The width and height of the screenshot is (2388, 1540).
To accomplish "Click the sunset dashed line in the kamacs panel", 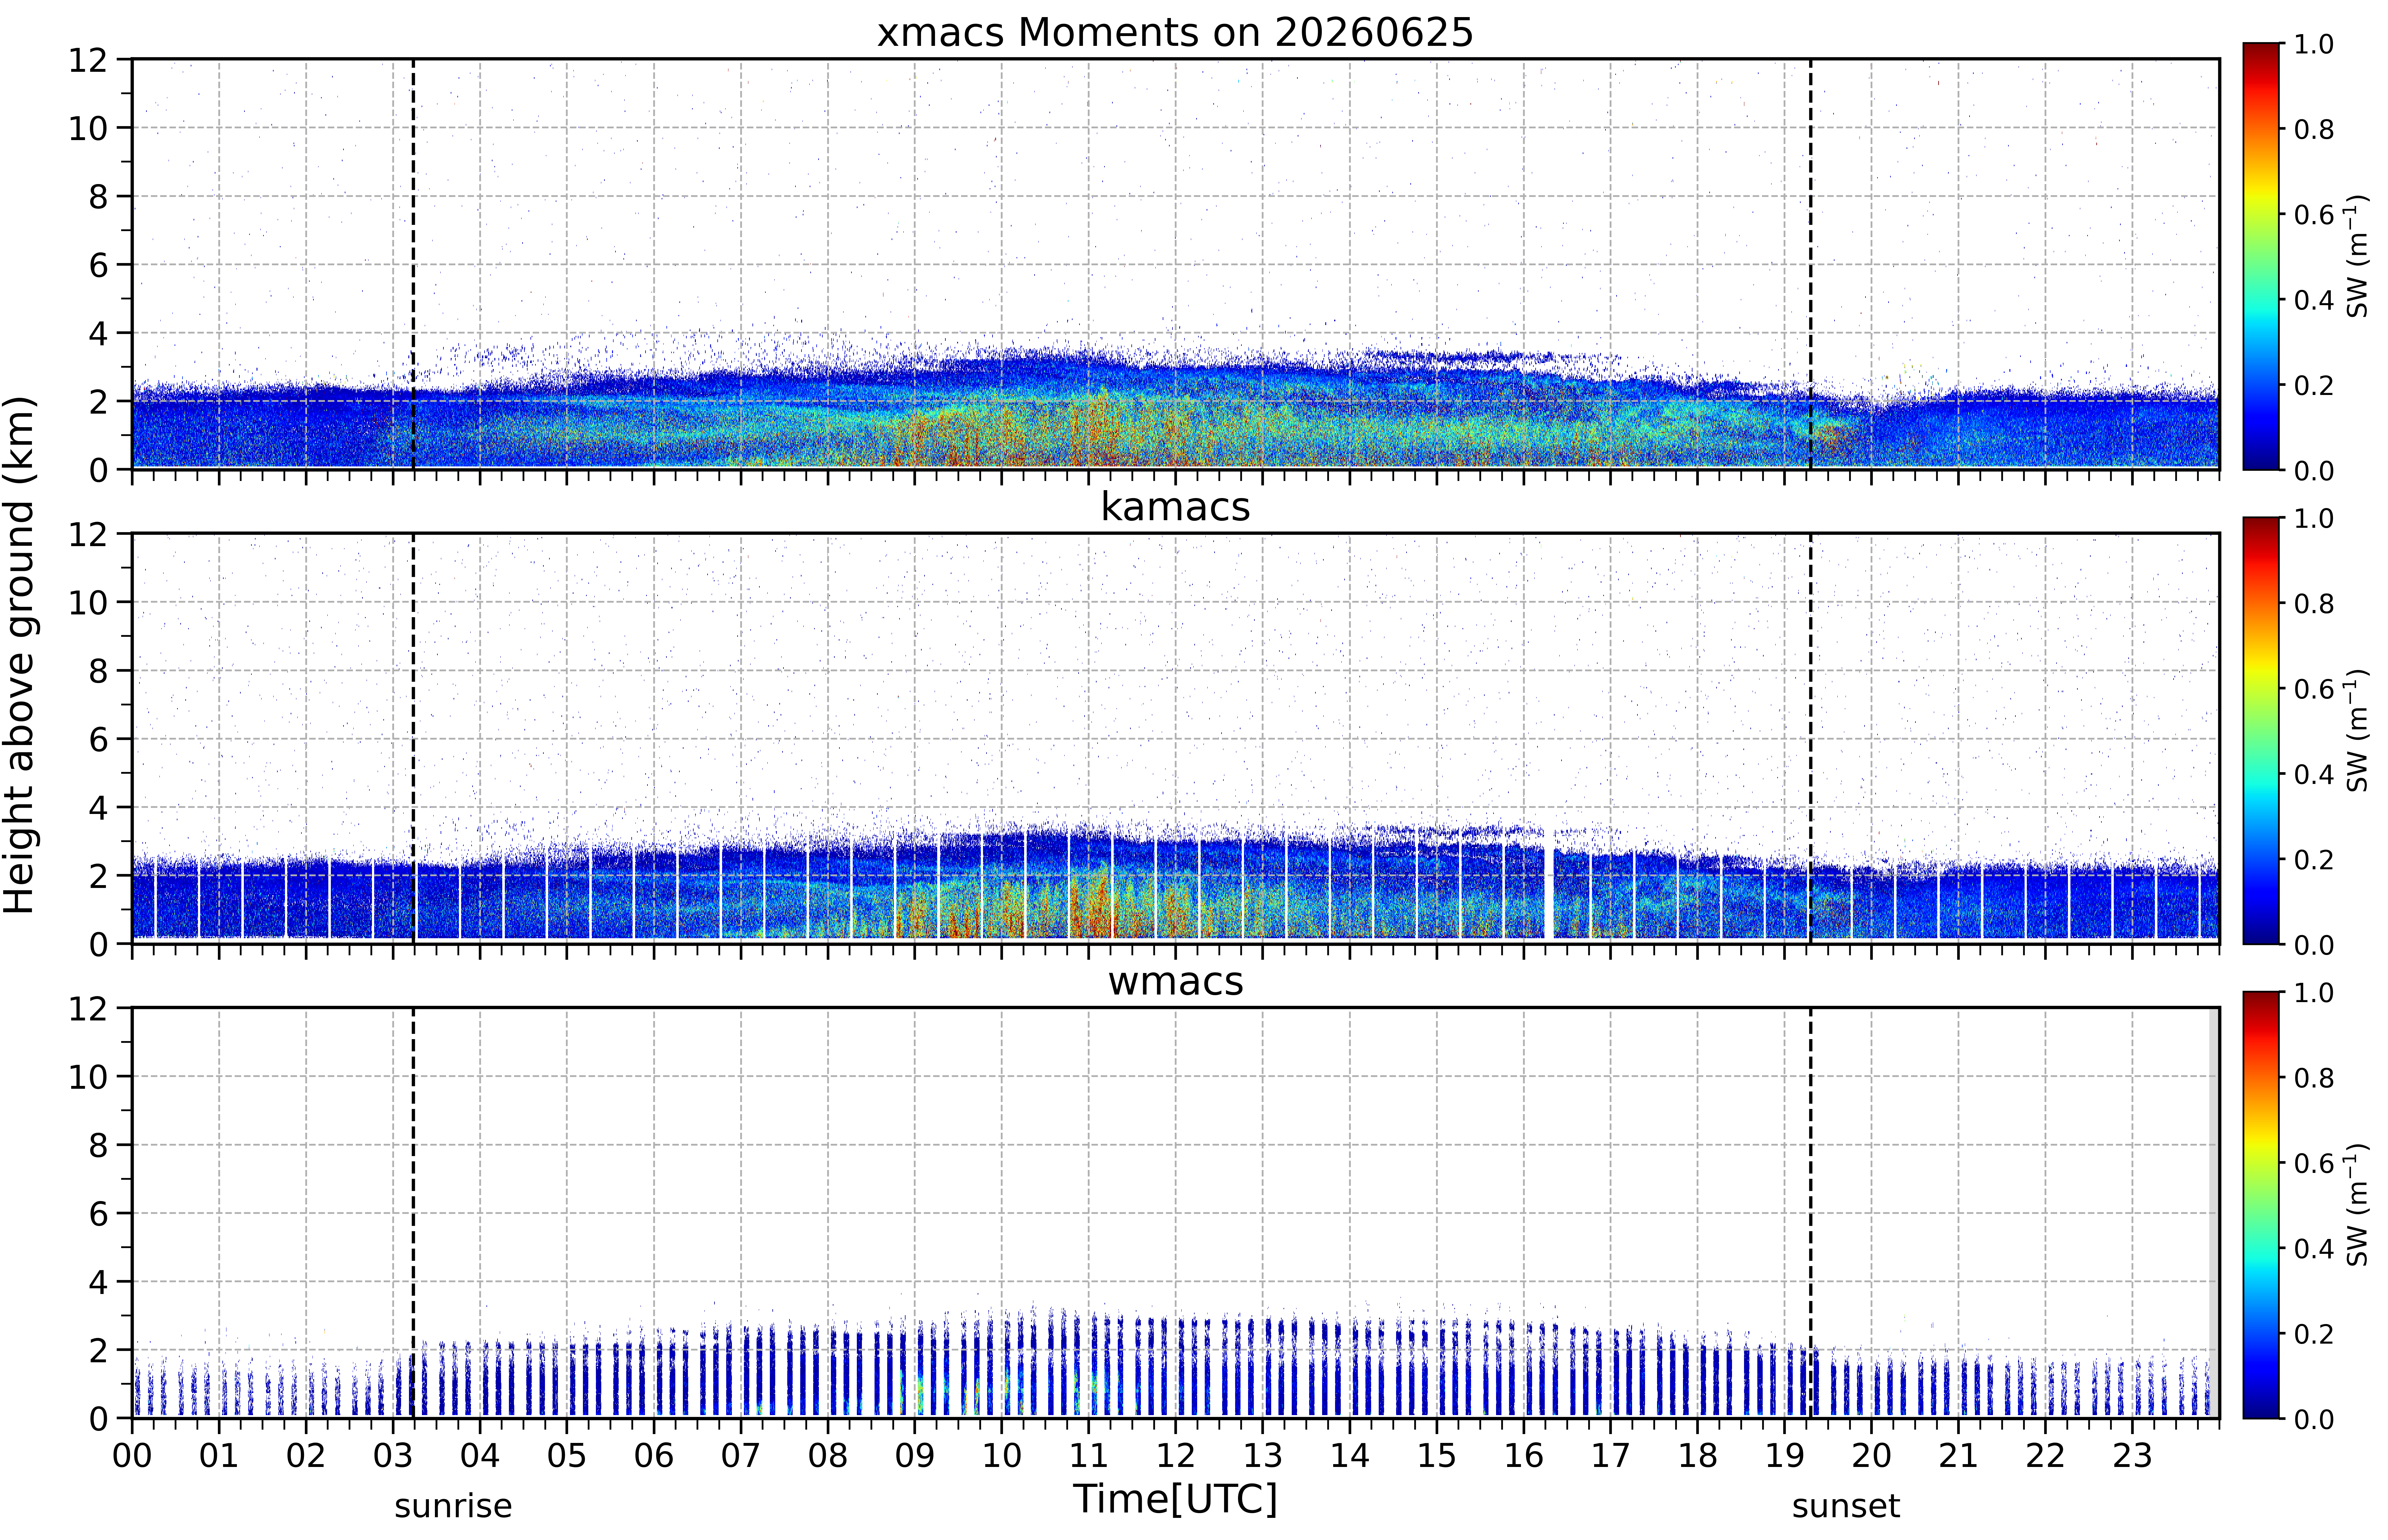I will pos(1810,738).
